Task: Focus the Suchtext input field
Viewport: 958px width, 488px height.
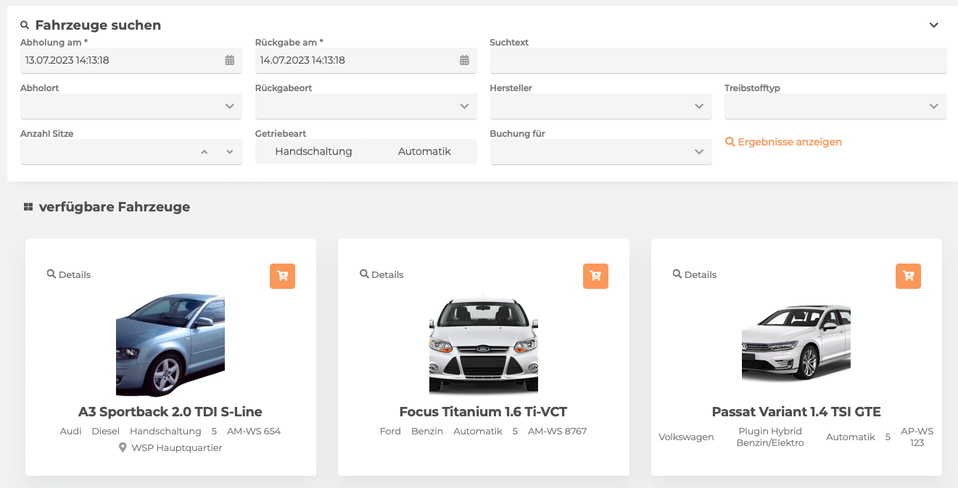Action: click(x=719, y=61)
